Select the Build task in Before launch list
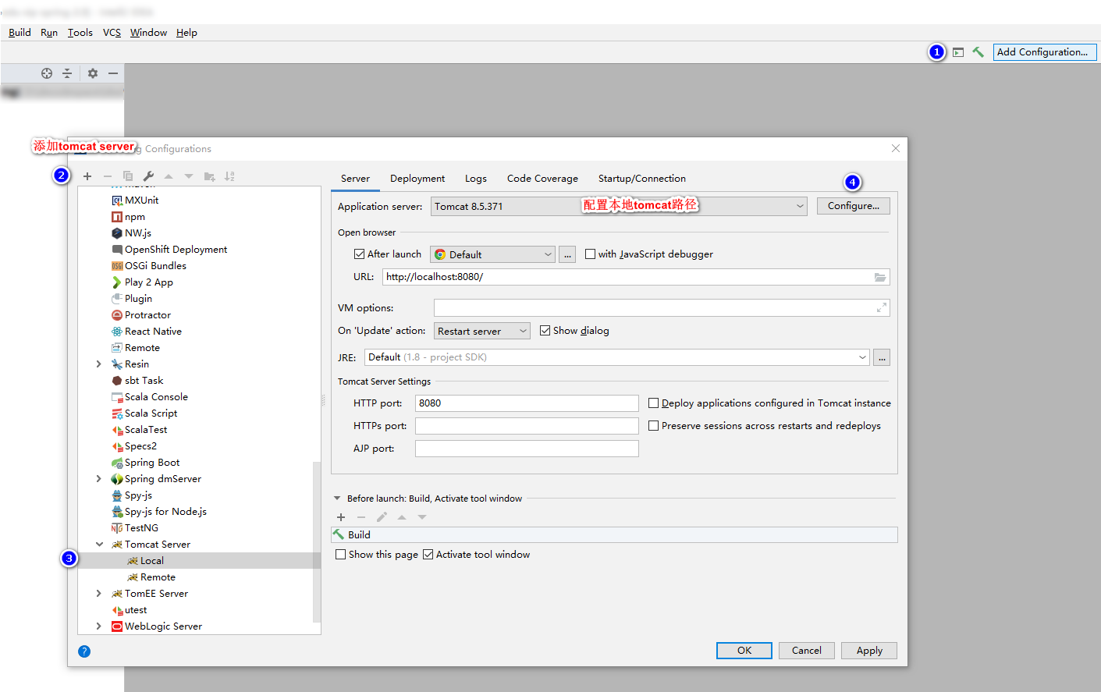This screenshot has width=1101, height=692. click(614, 535)
